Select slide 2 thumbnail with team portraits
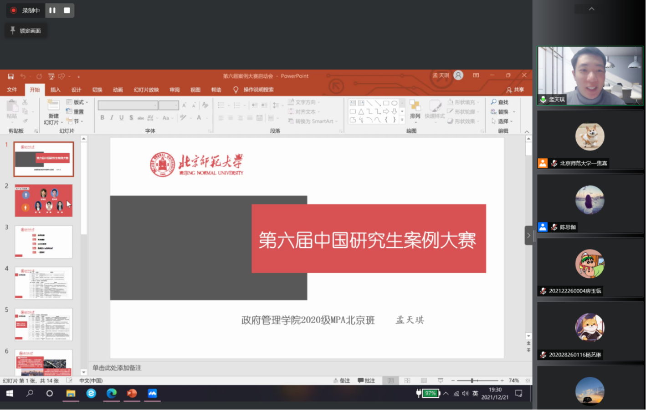The height and width of the screenshot is (410, 646). click(44, 200)
